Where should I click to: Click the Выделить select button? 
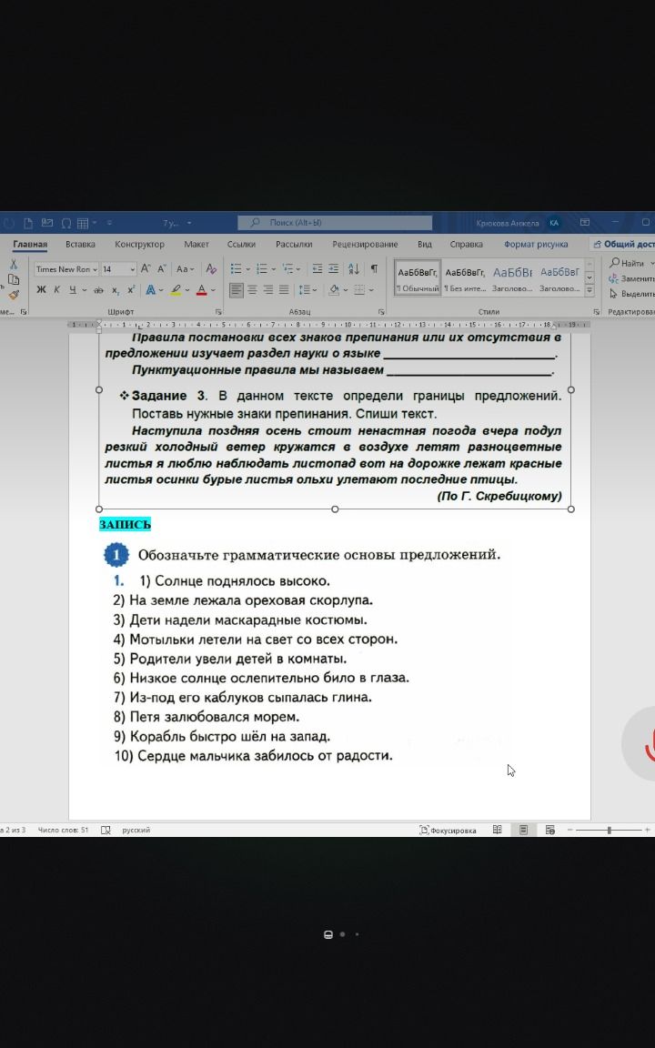click(x=631, y=294)
